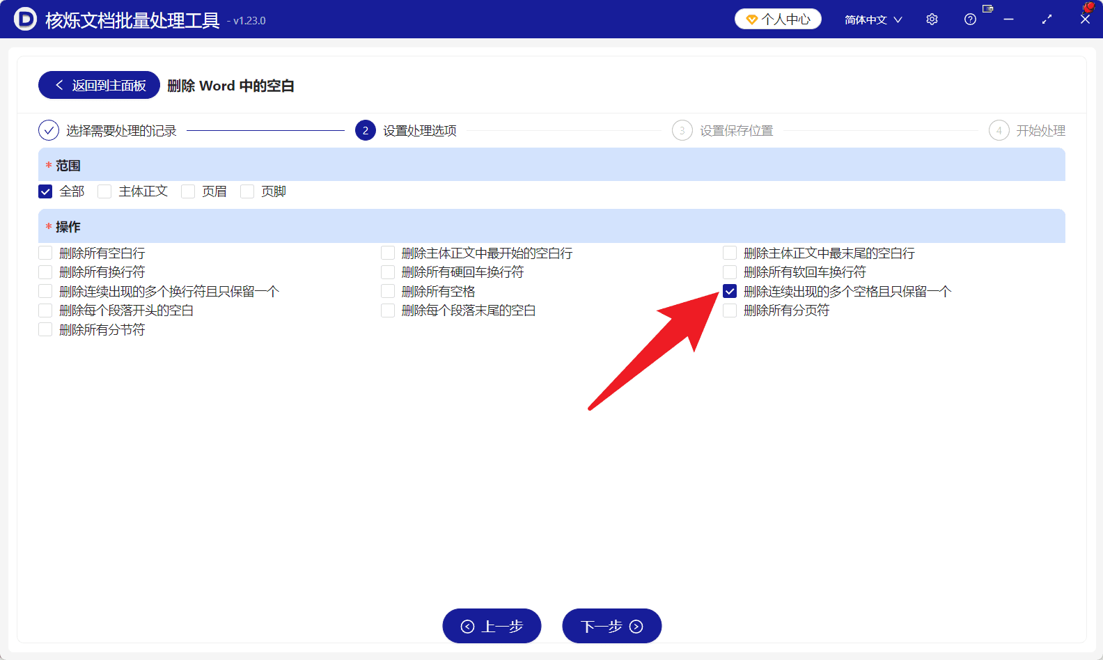Return to main panel via 返回到主面板
The height and width of the screenshot is (660, 1103).
[x=99, y=85]
